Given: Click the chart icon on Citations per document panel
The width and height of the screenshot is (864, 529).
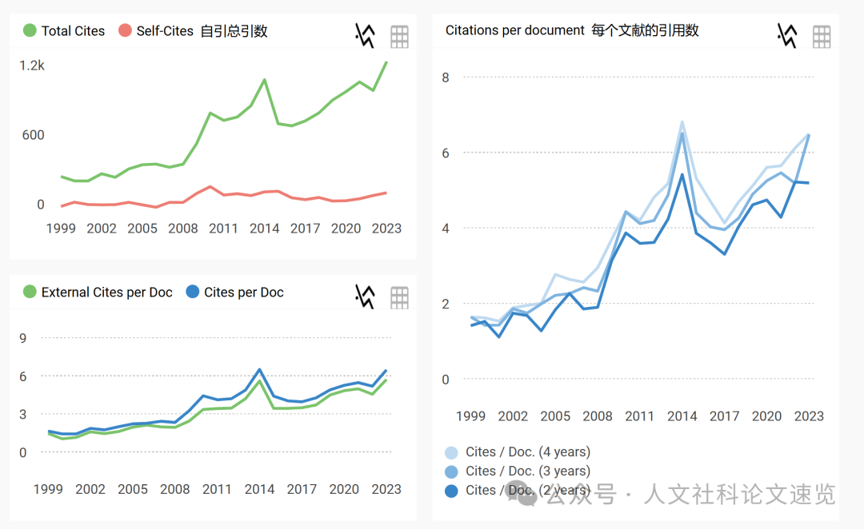Looking at the screenshot, I should [787, 35].
